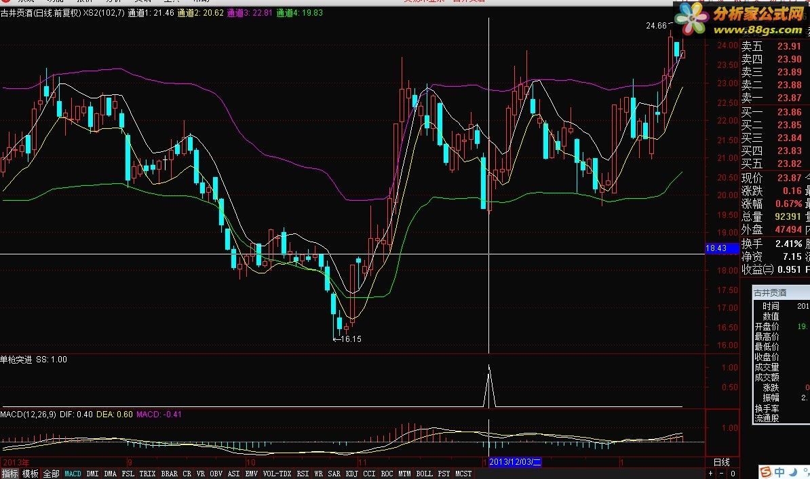Click the 净资 value 7.15
This screenshot has height=479, width=810.
tap(792, 256)
